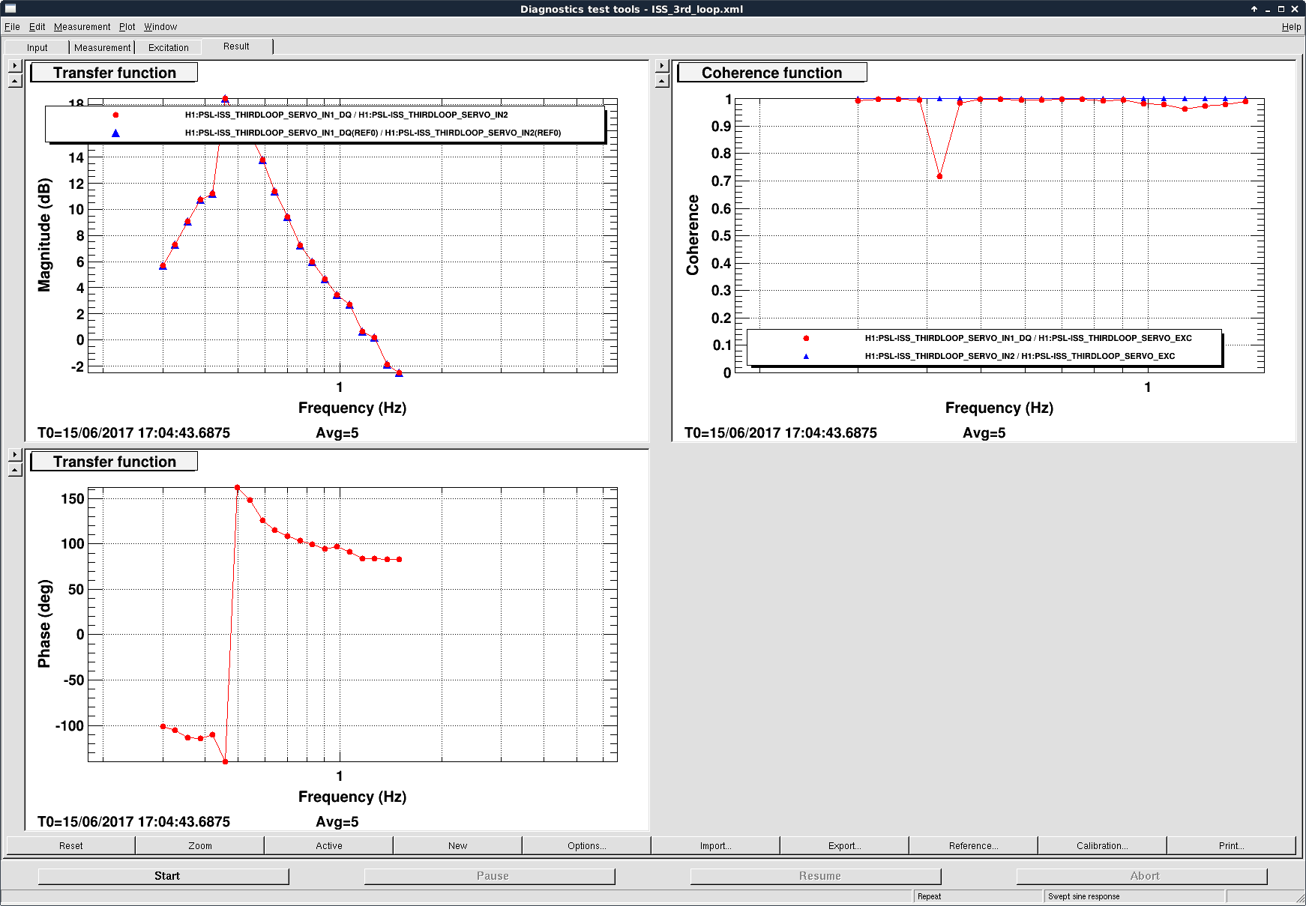Screen dimensions: 1306x906
Task: Click up-arrow expander of top-left magnitude plot
Action: point(15,81)
